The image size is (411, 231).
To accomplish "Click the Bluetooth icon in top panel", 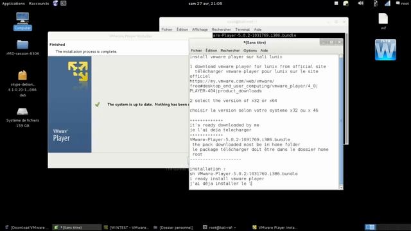I will 375,3.
